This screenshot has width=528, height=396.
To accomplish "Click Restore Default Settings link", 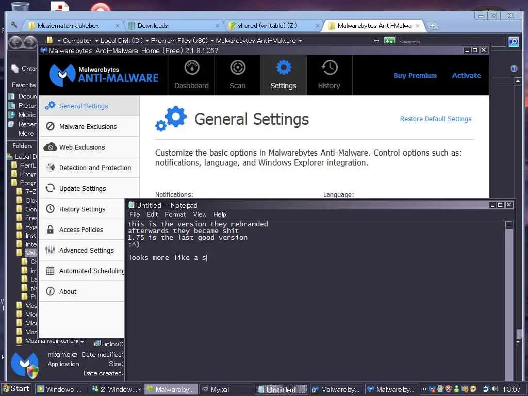I will (436, 119).
